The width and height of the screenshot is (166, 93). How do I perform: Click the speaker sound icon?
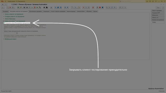pos(44,7)
